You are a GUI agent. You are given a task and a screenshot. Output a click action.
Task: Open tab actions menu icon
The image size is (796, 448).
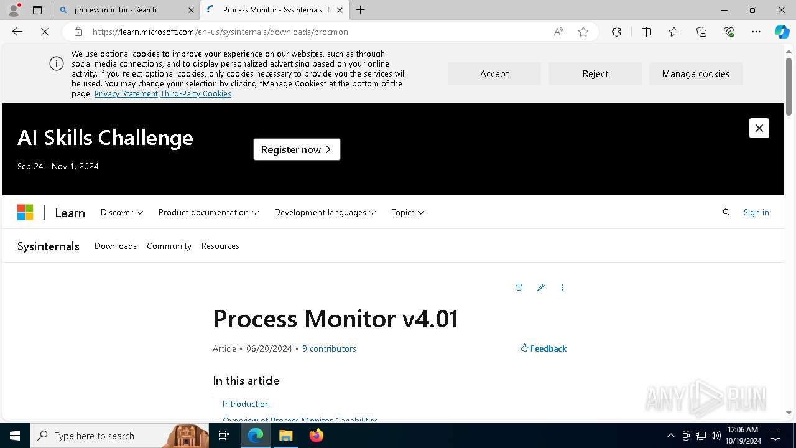37,10
